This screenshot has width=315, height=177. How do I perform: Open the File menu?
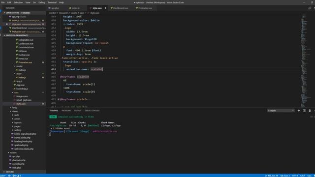point(3,2)
